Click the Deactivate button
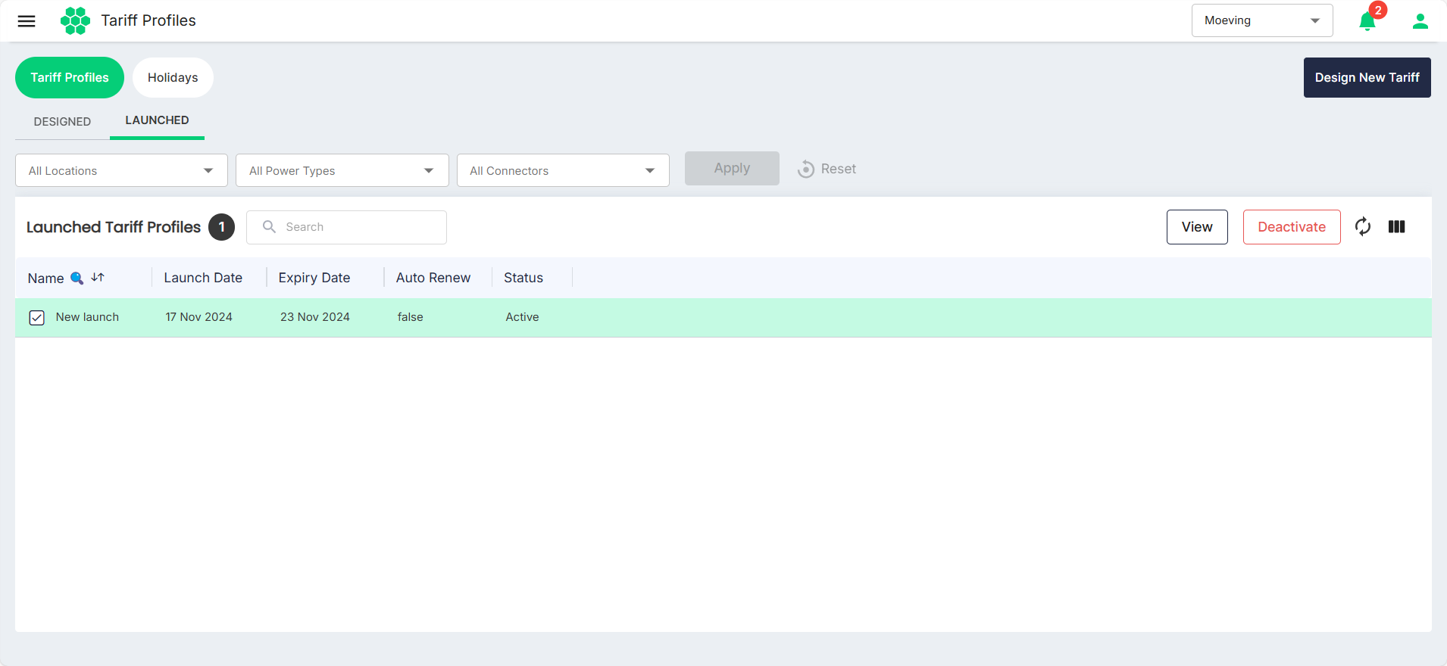The height and width of the screenshot is (666, 1447). point(1292,227)
